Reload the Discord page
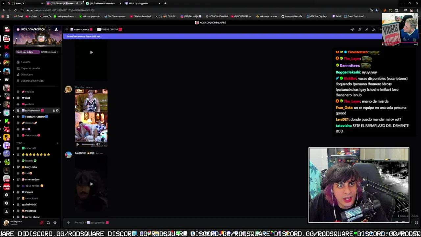This screenshot has height=237, width=421. pyautogui.click(x=15, y=10)
